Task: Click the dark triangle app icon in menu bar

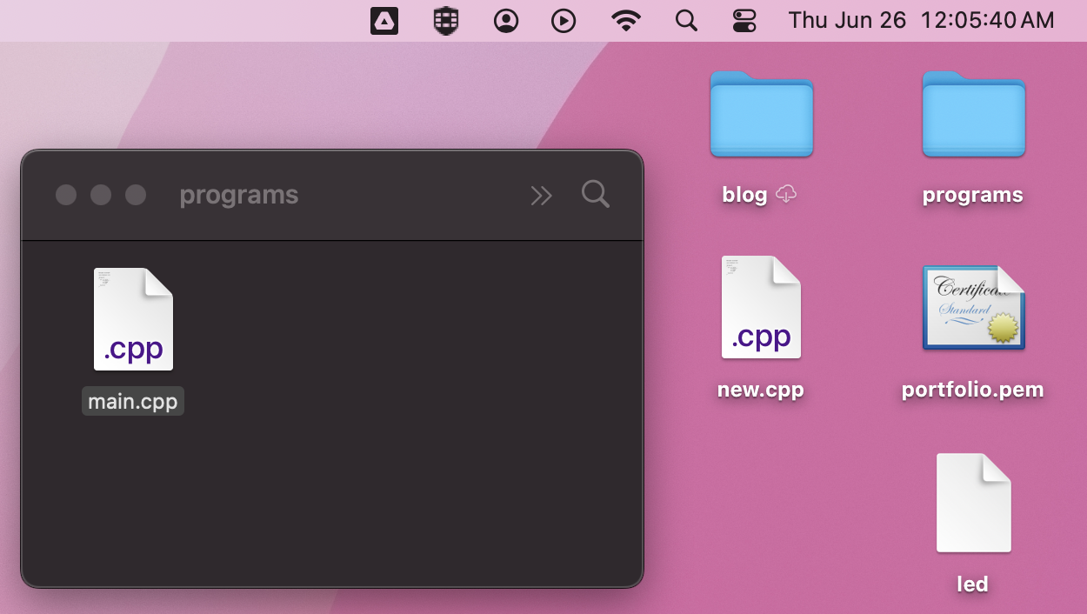Action: coord(384,20)
